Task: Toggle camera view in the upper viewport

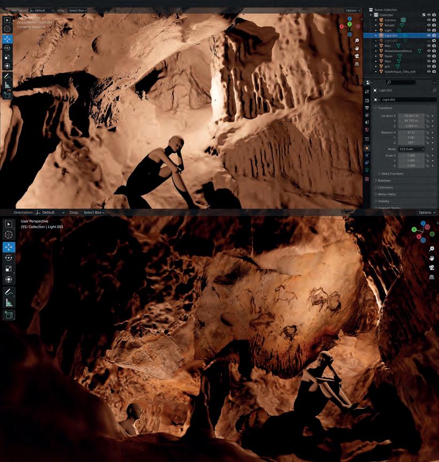Action: coord(357,56)
